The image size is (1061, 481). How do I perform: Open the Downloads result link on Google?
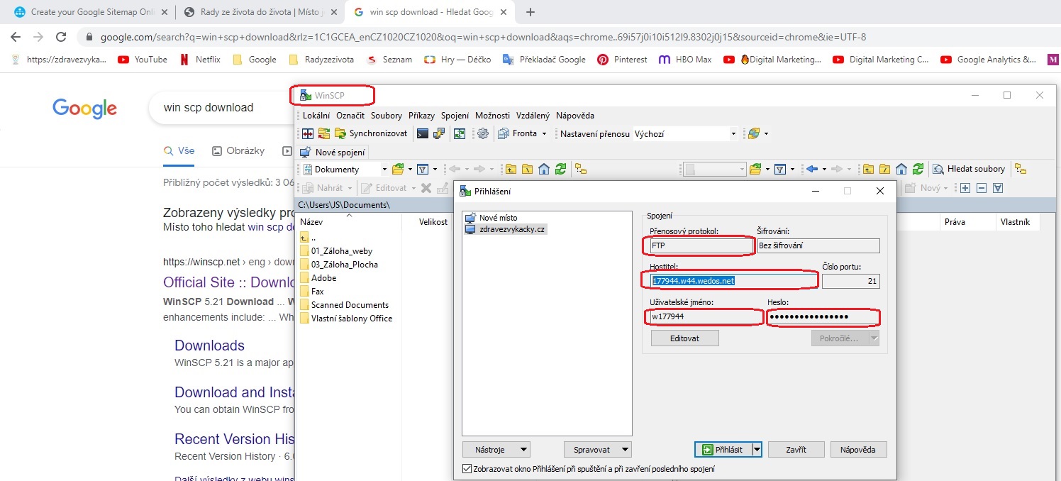[209, 345]
